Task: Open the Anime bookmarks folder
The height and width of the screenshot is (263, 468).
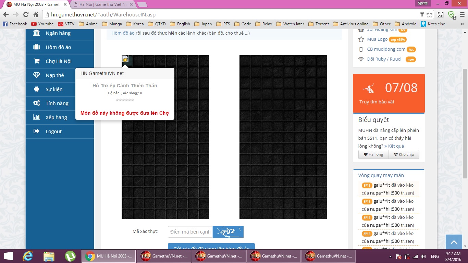Action: pos(88,24)
